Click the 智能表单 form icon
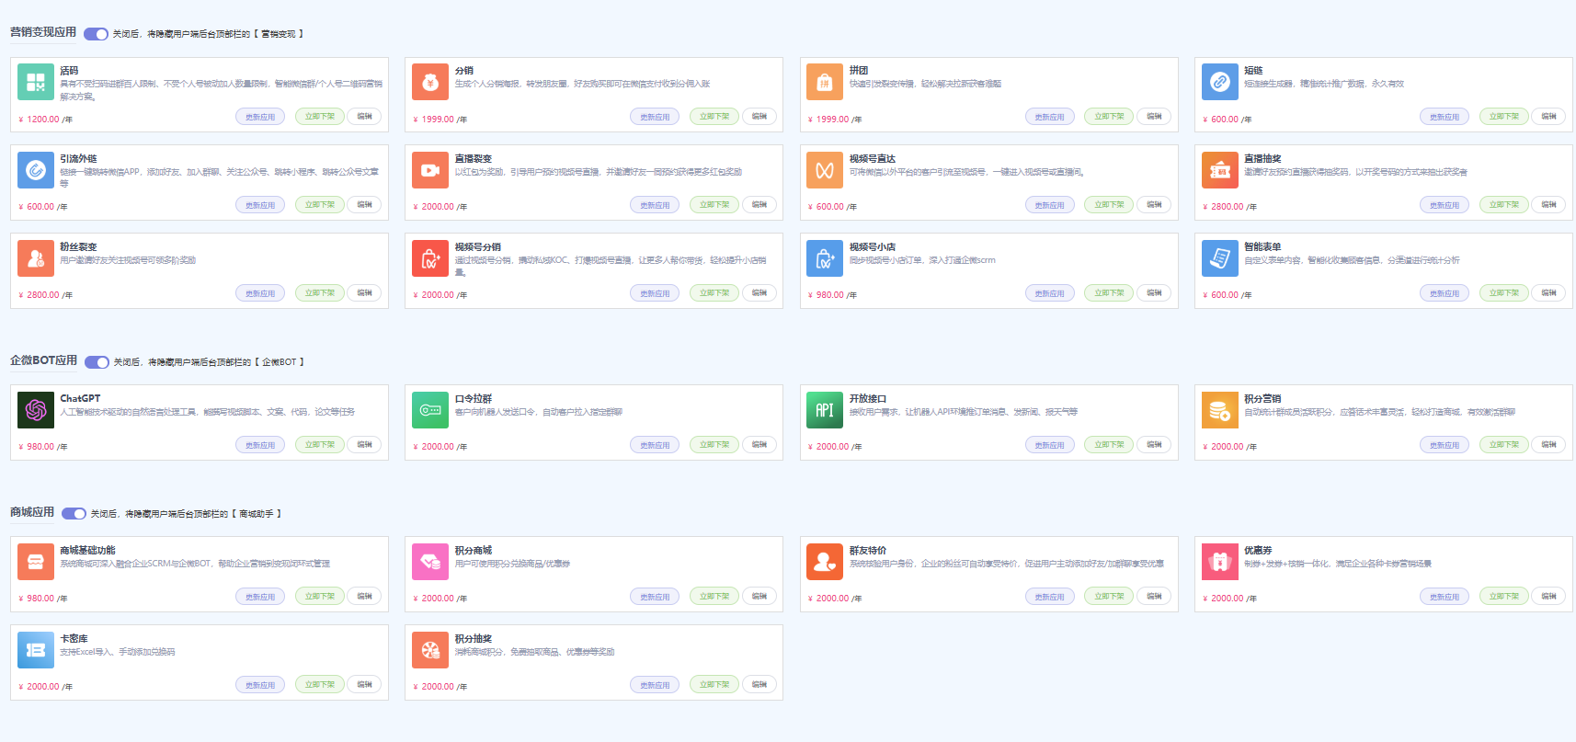The image size is (1576, 742). [x=1219, y=258]
